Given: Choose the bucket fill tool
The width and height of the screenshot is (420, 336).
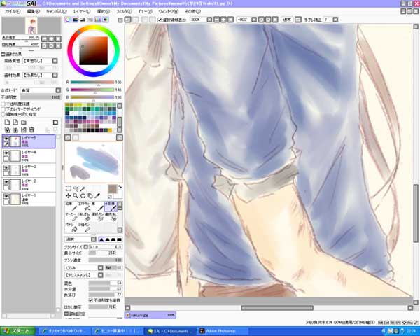Looking at the screenshot, I should click(x=71, y=227).
